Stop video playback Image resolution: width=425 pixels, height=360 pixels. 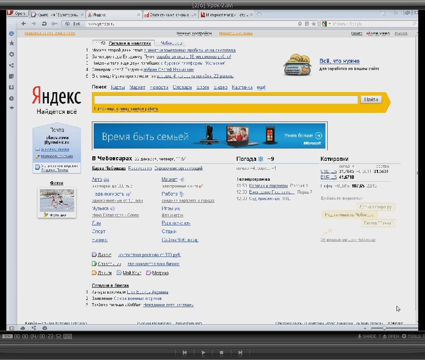pos(221,352)
